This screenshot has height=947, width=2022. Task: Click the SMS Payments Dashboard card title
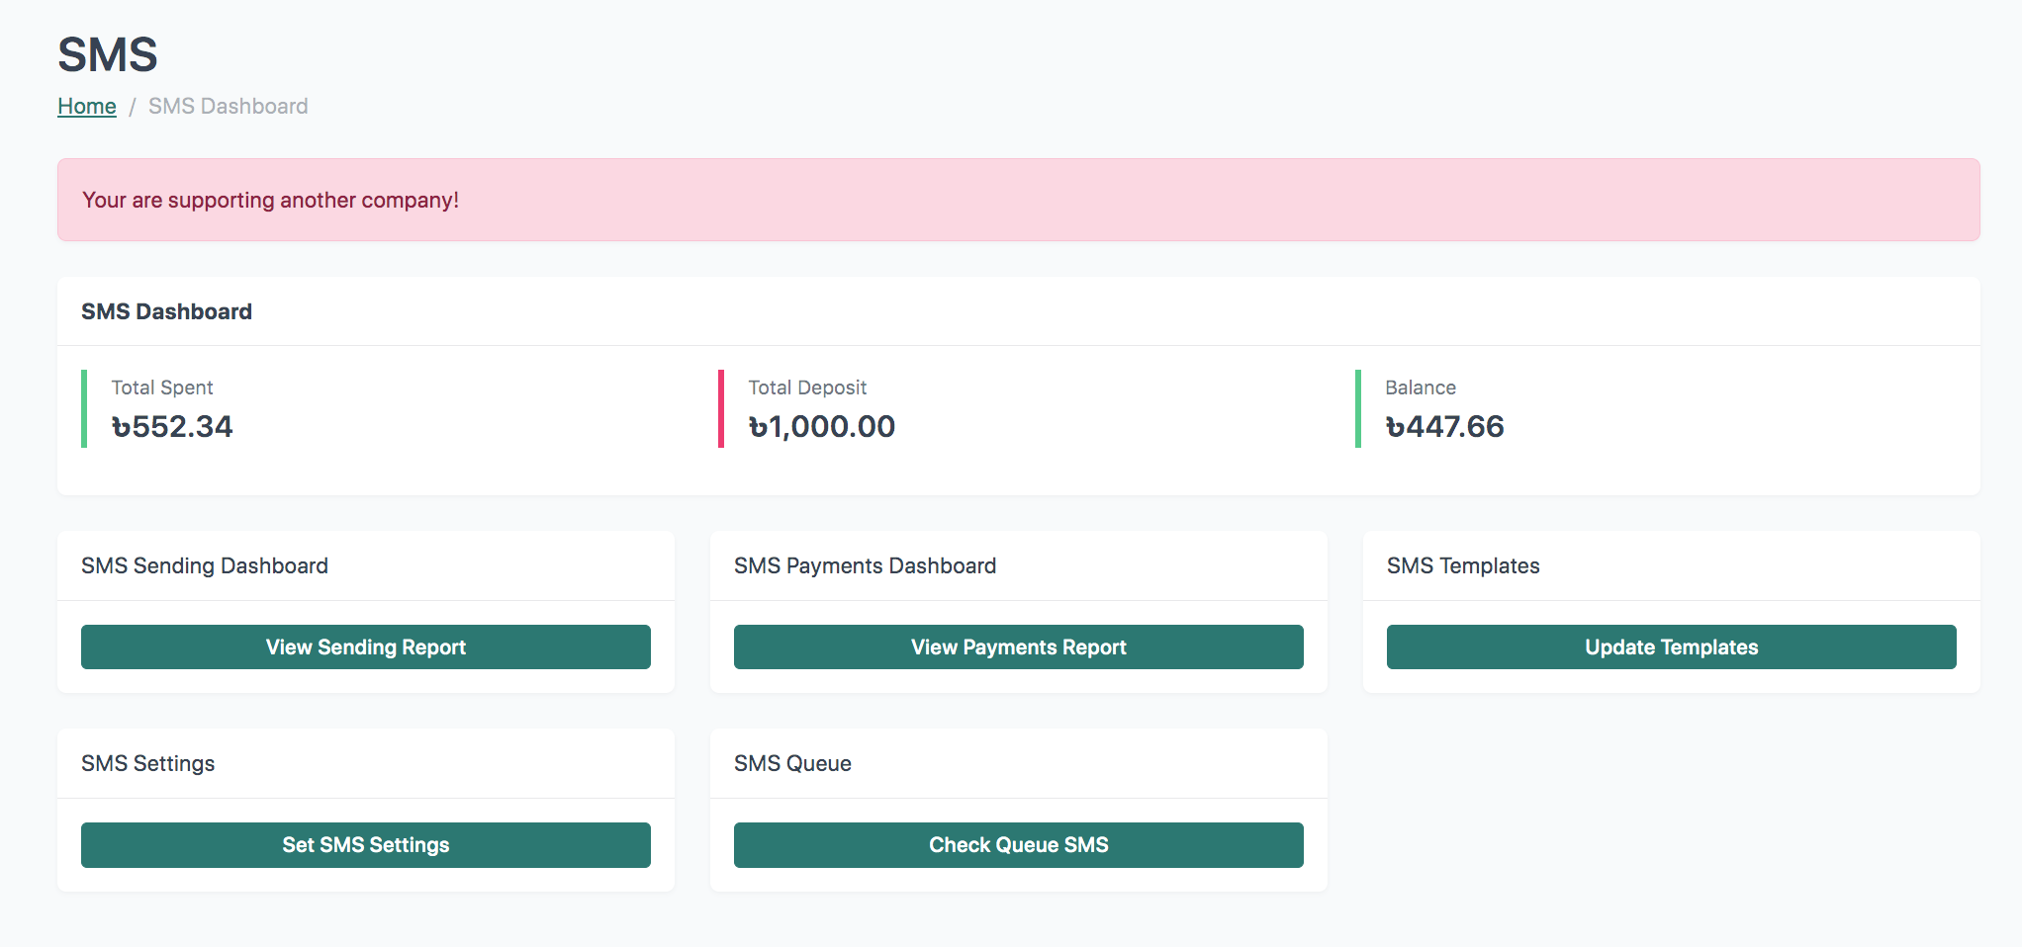865,565
